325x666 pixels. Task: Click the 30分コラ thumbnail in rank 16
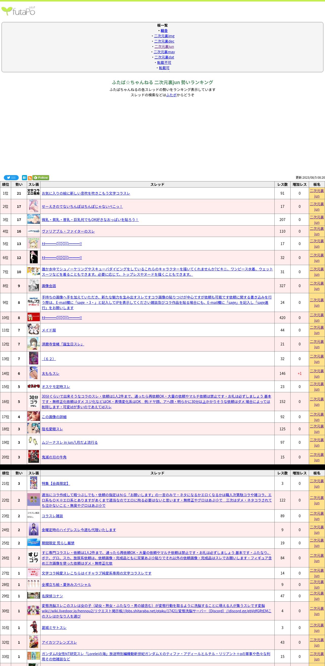(34, 401)
